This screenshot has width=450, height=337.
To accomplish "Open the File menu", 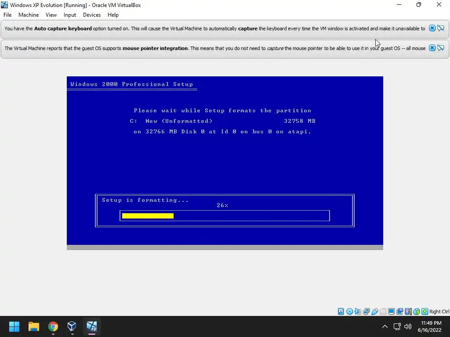I will click(7, 15).
